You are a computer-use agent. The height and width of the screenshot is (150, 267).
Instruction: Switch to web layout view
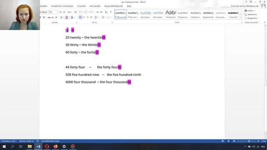(x=234, y=141)
